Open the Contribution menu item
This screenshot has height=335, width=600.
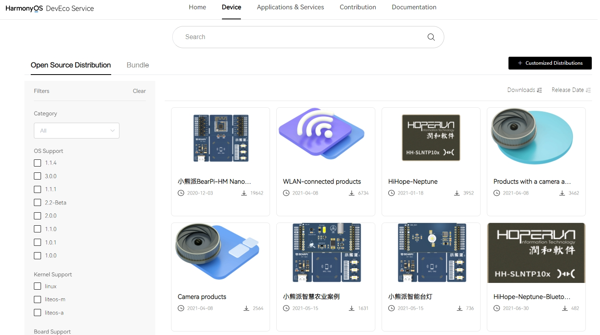click(x=358, y=7)
